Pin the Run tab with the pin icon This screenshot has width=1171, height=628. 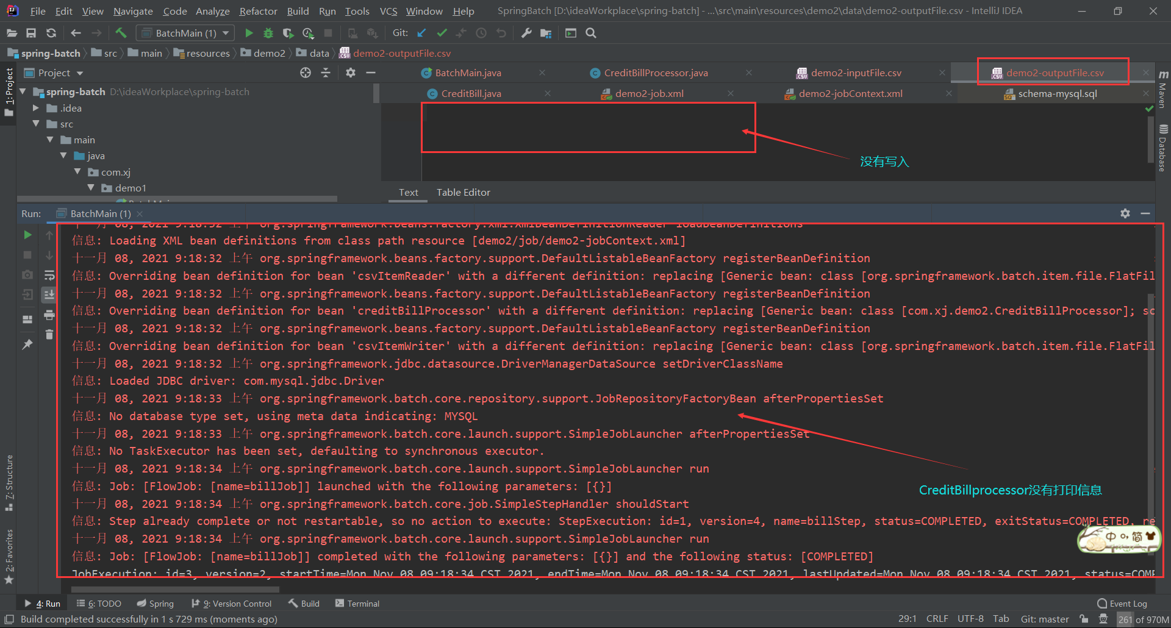27,344
